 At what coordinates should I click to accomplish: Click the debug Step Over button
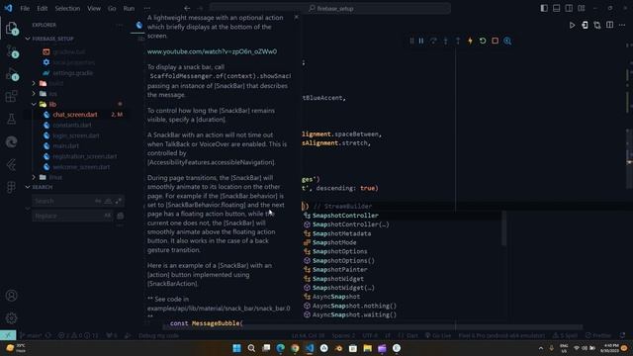[x=433, y=41]
